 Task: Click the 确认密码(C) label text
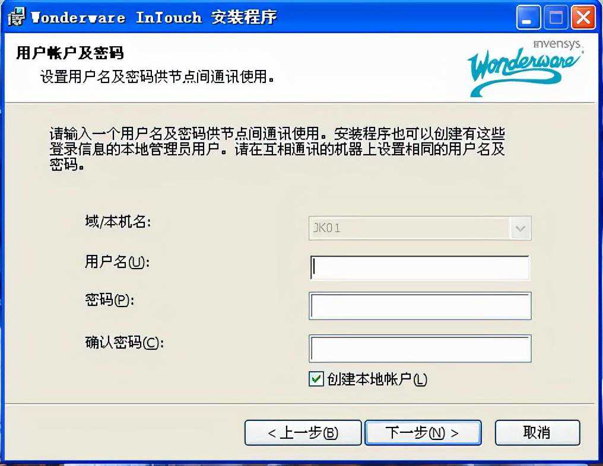point(124,342)
